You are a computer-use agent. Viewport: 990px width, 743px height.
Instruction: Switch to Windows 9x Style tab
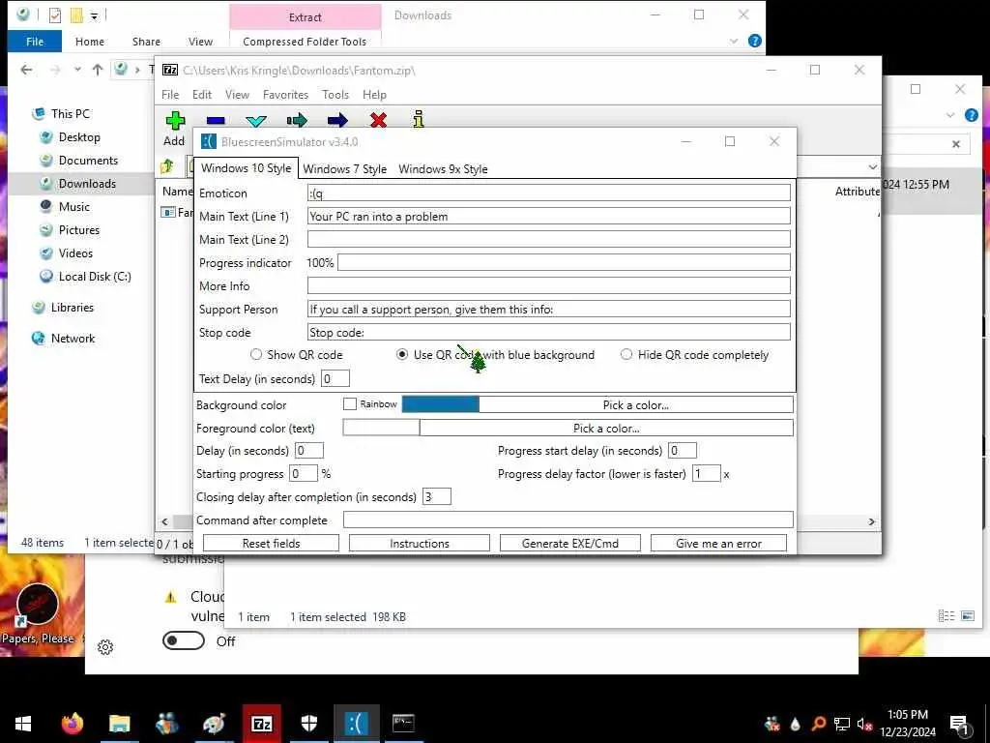point(443,168)
